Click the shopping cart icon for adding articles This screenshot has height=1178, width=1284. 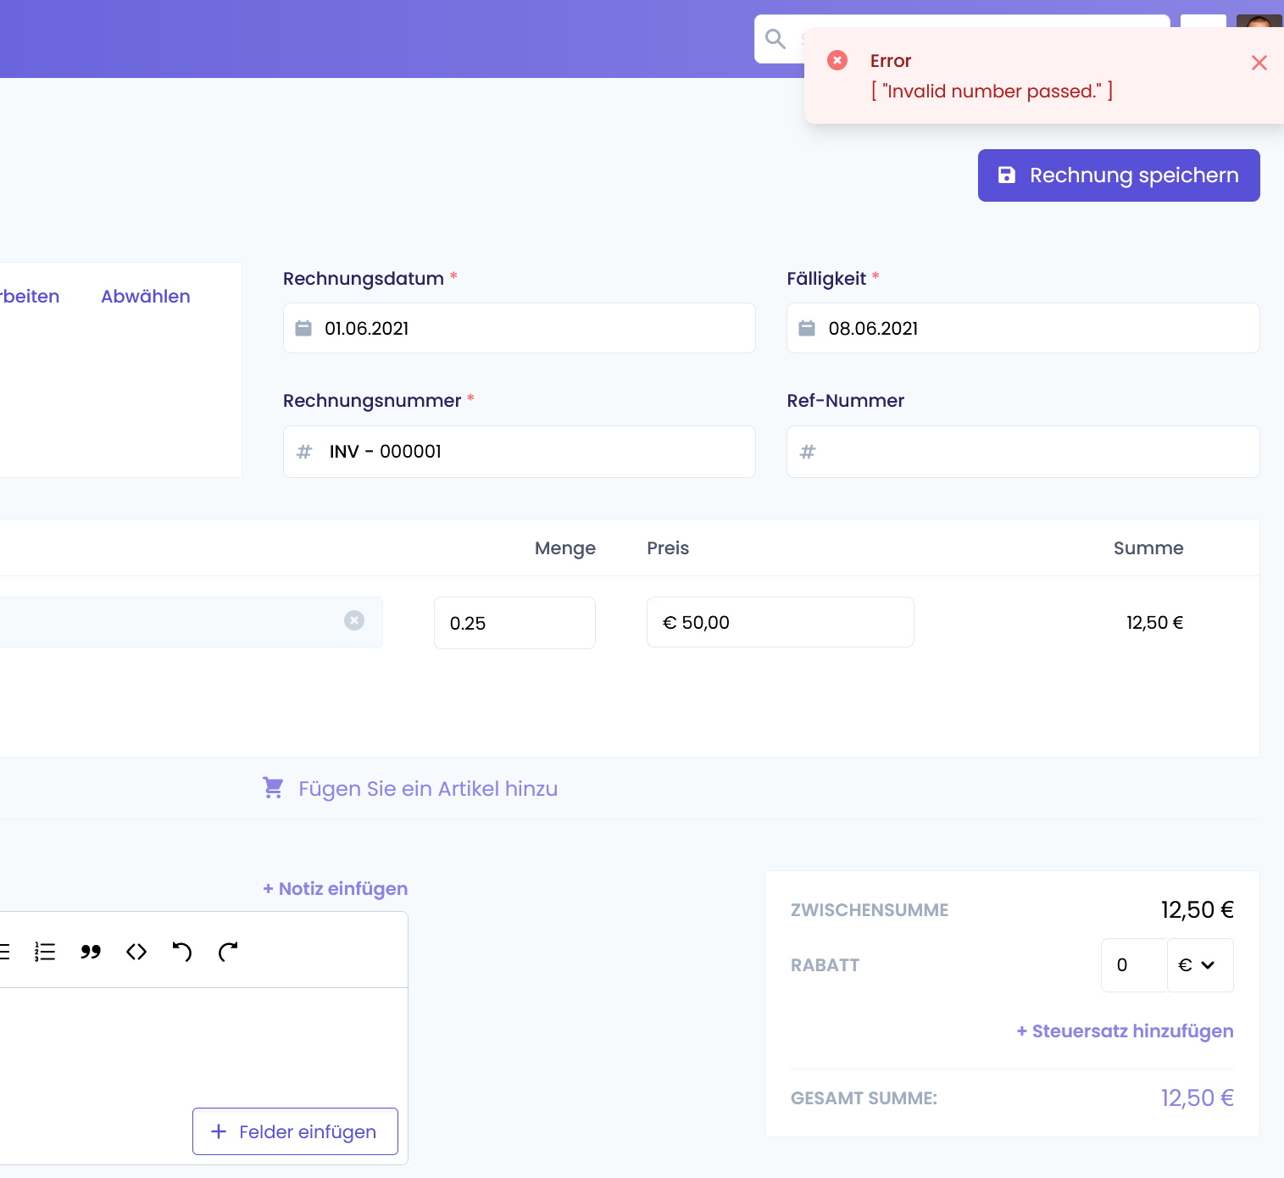(273, 787)
